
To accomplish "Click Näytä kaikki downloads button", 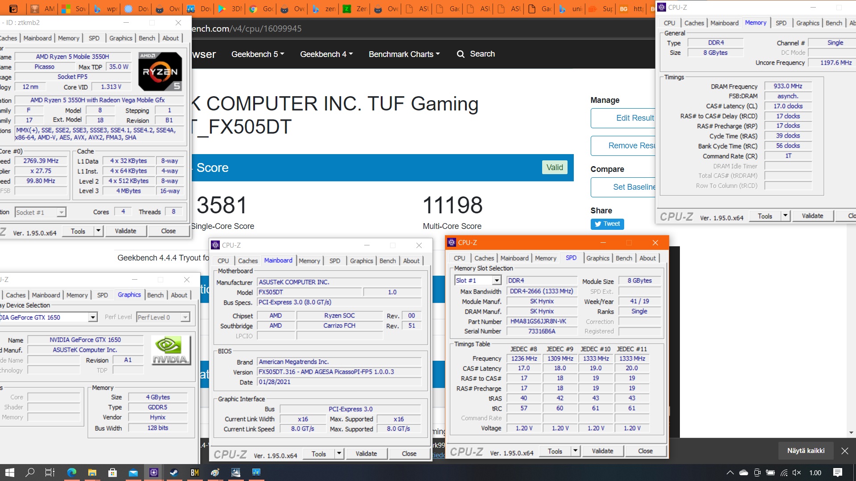I will click(806, 451).
